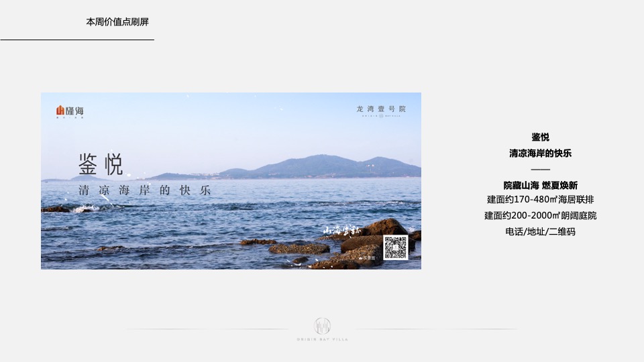
Task: Select the seaside poster image
Action: (231, 181)
